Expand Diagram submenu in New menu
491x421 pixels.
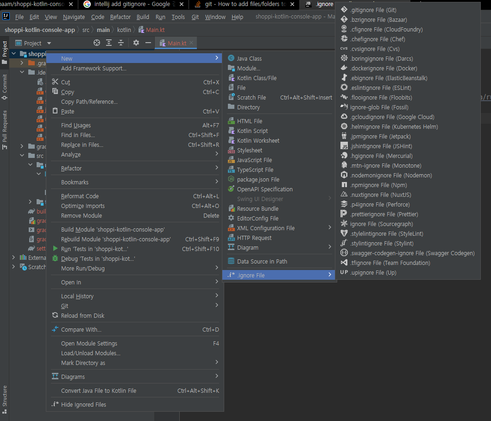(279, 248)
